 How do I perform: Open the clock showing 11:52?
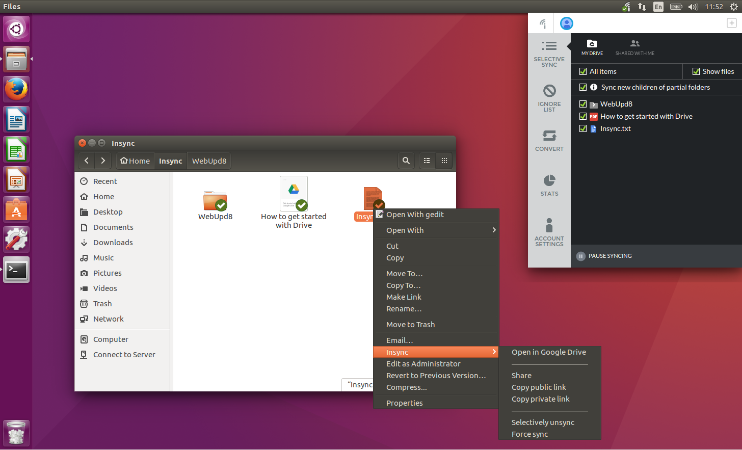(x=714, y=7)
